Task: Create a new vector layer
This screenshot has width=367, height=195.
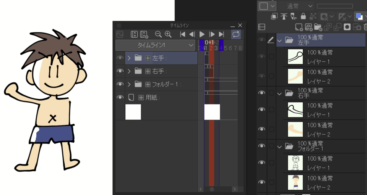Action: click(x=309, y=27)
